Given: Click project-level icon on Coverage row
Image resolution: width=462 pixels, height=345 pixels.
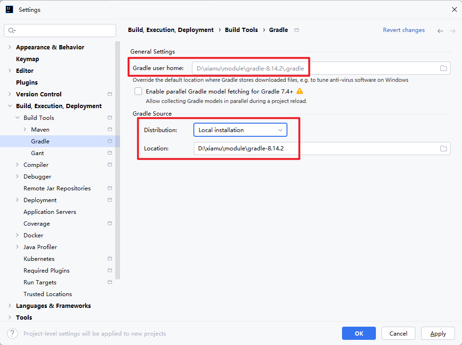Looking at the screenshot, I should [110, 224].
